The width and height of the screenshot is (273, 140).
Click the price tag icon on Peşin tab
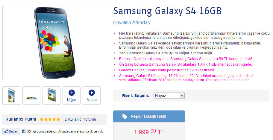125,116
